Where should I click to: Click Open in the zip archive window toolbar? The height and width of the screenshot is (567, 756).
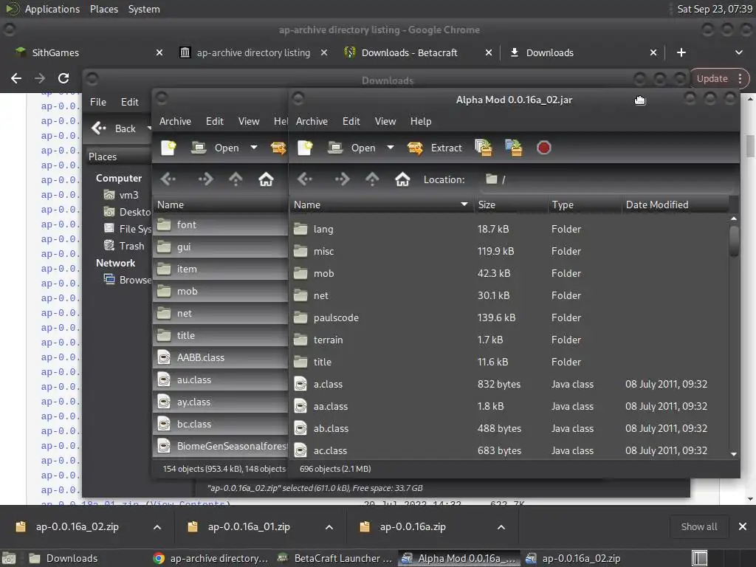215,148
